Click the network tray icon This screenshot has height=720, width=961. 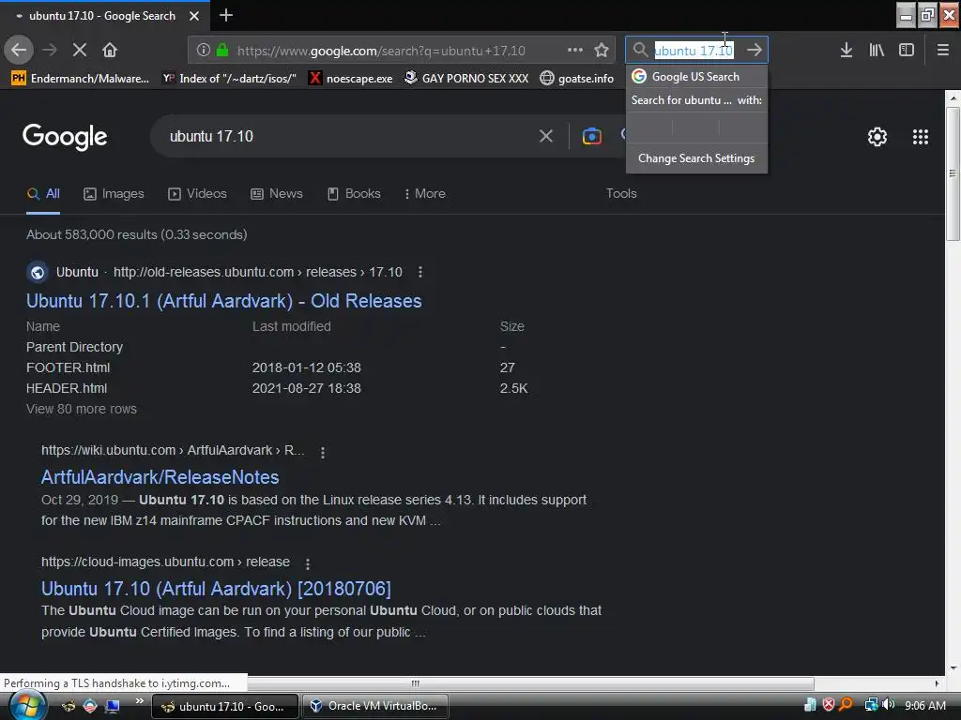[x=871, y=705]
